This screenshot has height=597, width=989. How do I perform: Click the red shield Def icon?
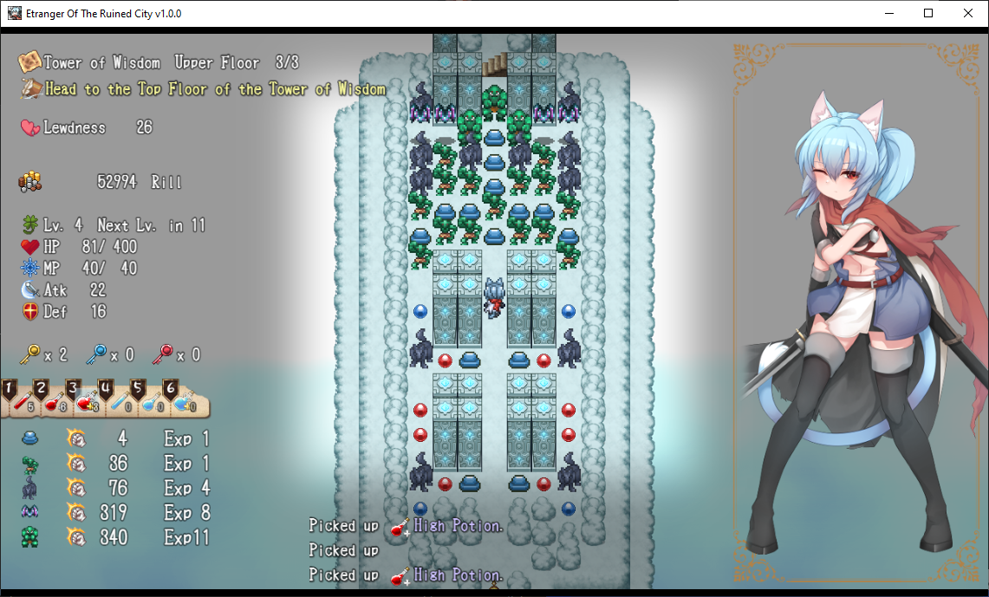click(x=29, y=311)
